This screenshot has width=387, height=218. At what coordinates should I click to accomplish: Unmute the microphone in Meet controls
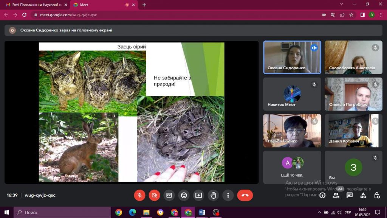(139, 195)
